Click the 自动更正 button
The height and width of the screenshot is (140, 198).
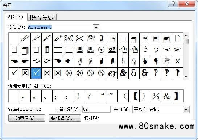click(26, 118)
